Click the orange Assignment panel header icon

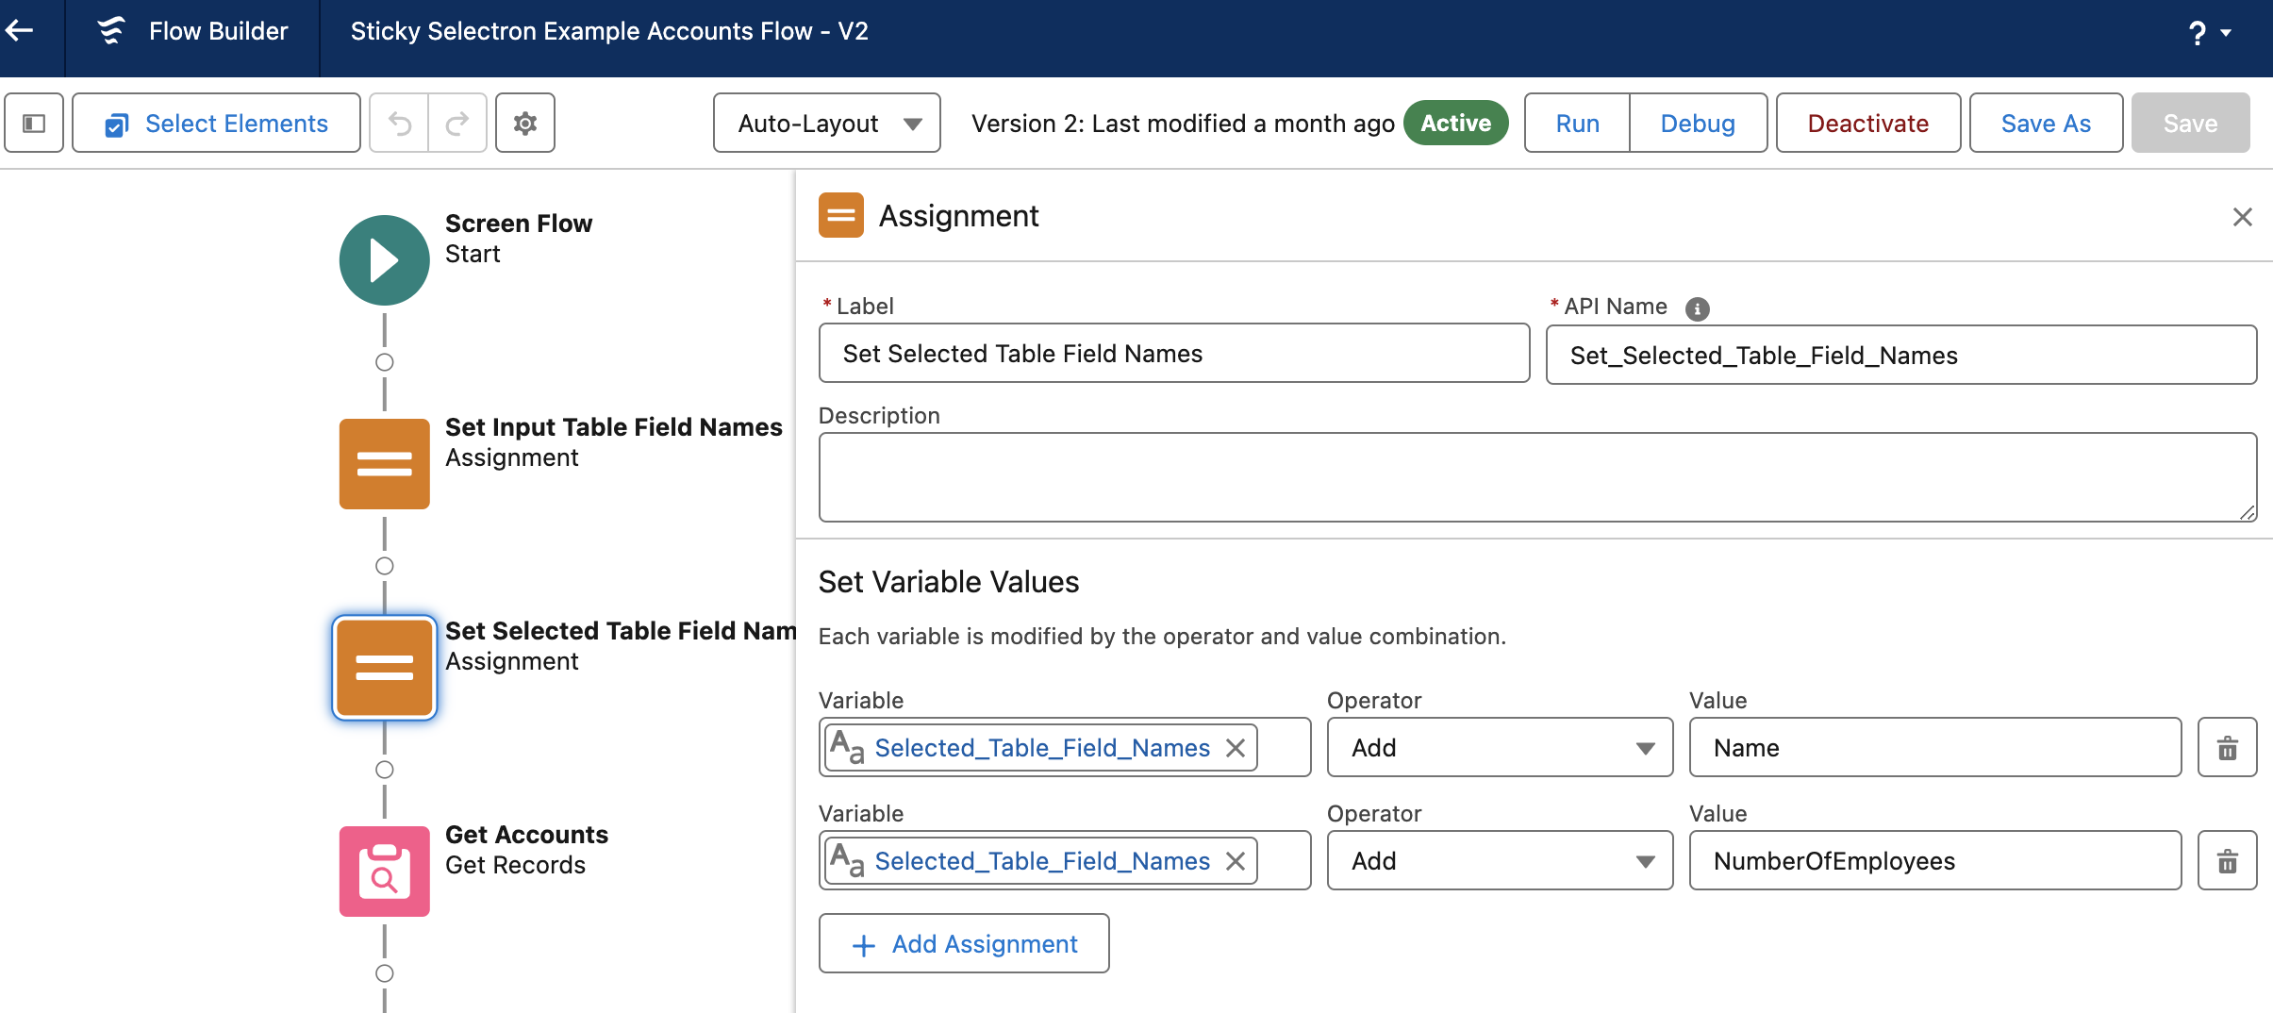pos(841,216)
